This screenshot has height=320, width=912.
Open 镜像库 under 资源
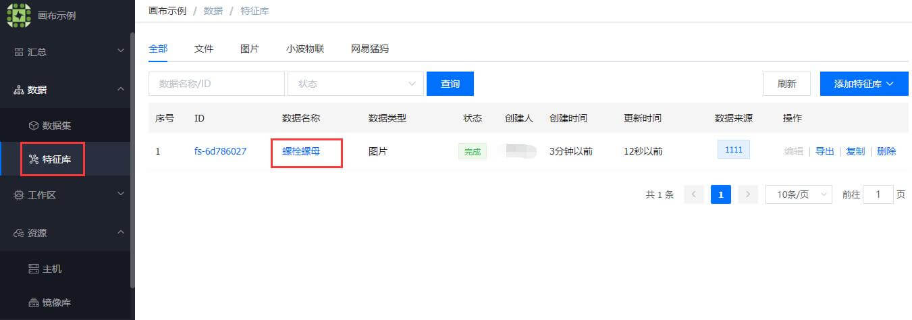pos(57,302)
